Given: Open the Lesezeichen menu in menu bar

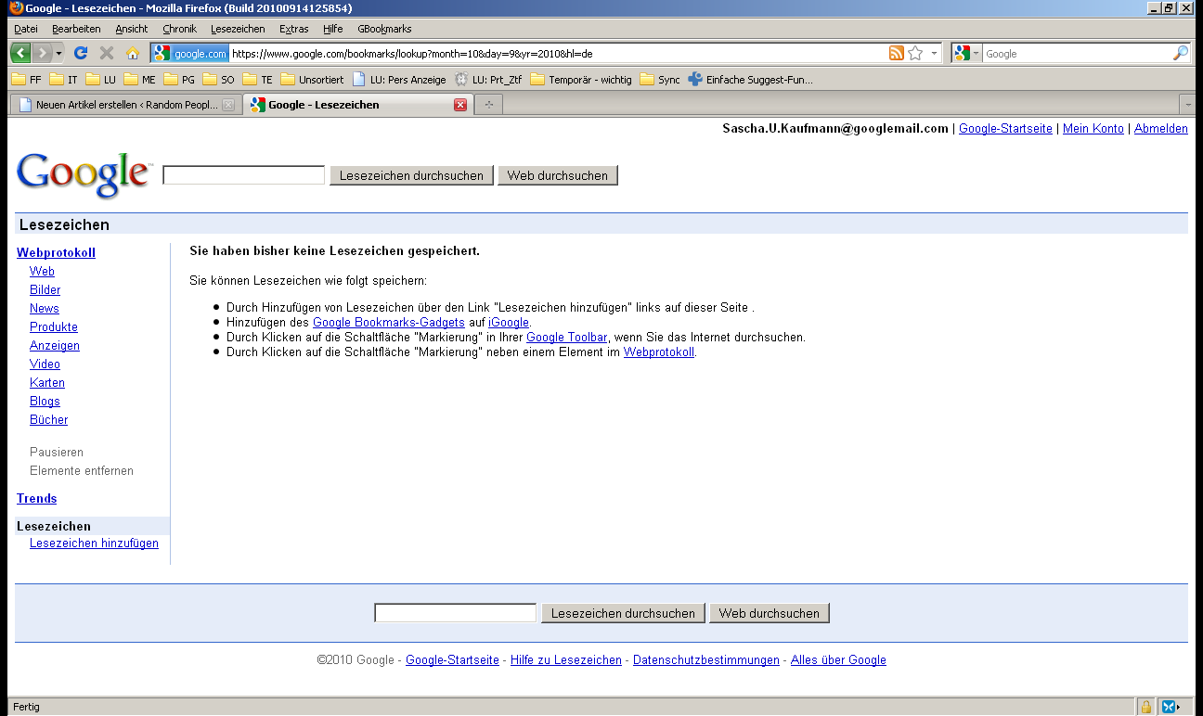Looking at the screenshot, I should [238, 29].
